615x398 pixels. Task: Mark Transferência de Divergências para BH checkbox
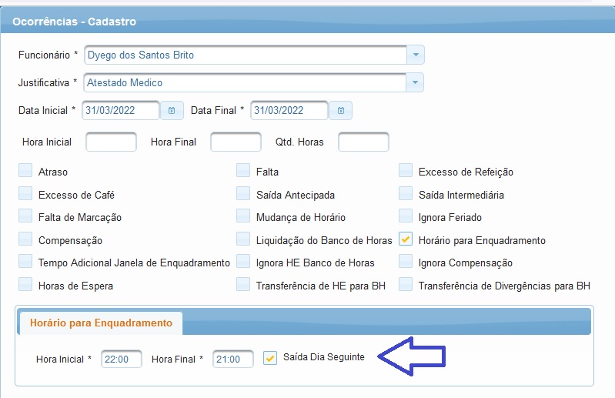coord(406,284)
